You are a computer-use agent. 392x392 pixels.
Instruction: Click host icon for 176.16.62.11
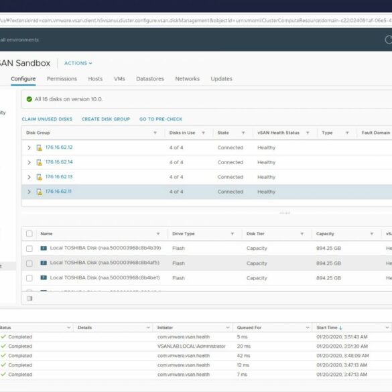coord(40,192)
